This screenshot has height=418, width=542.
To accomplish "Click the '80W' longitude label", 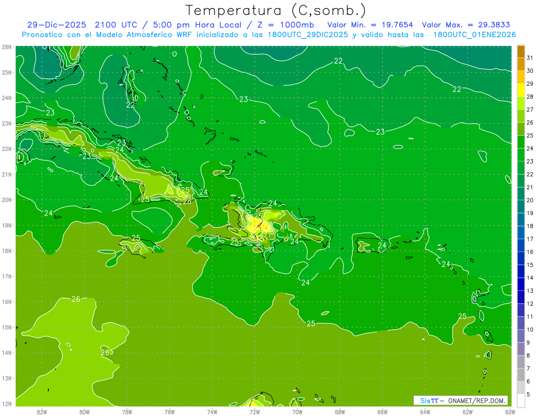I will [x=84, y=412].
